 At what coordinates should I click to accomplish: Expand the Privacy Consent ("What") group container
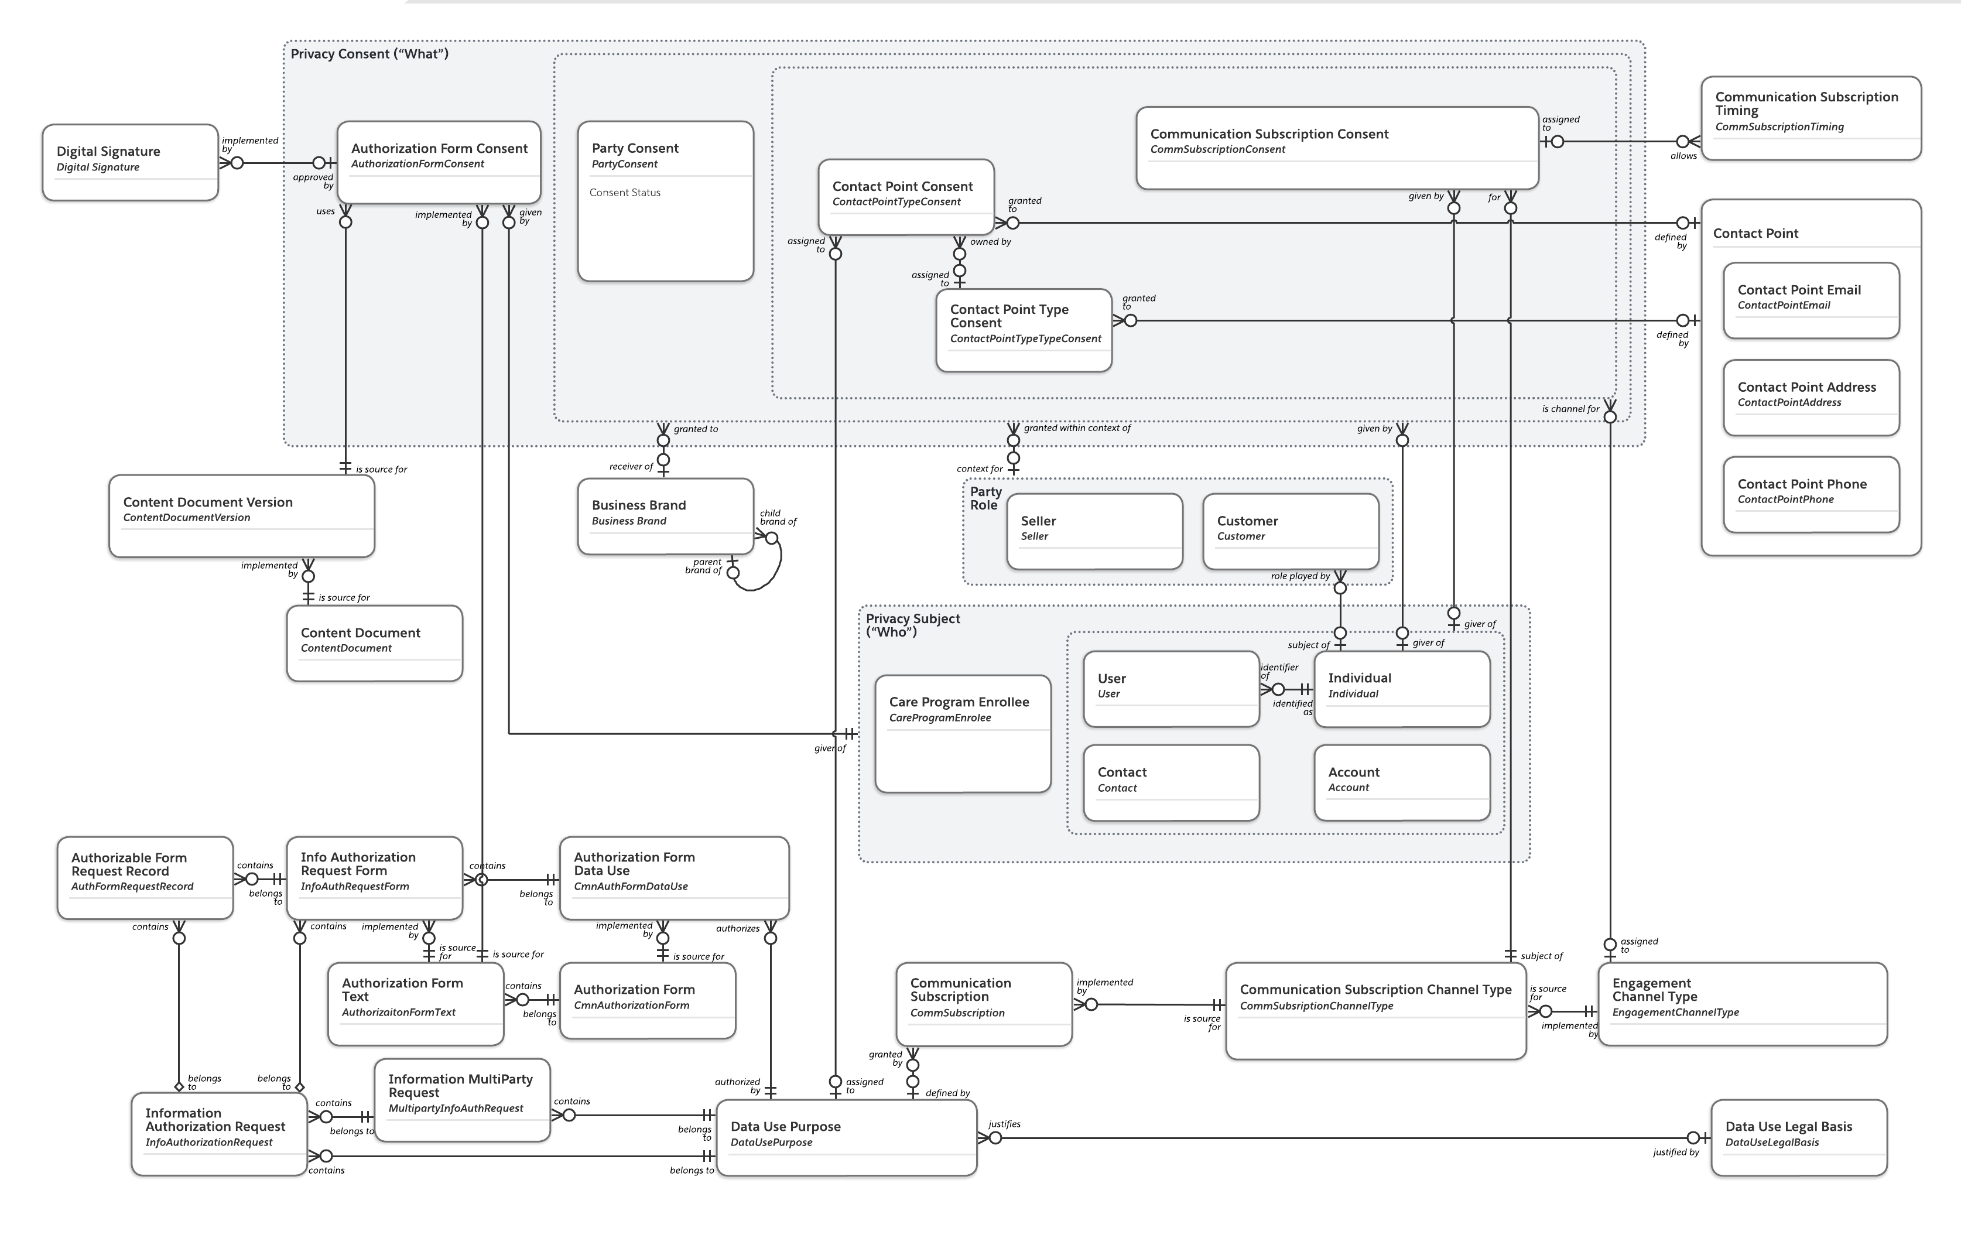click(371, 54)
